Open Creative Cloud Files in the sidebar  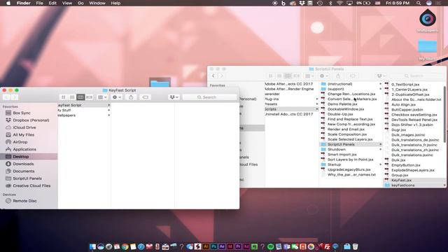point(31,185)
